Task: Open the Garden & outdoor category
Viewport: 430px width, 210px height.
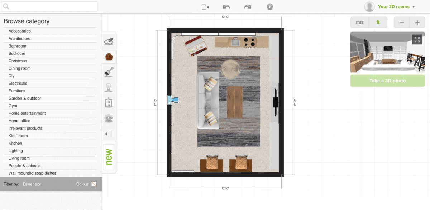Action: coord(25,99)
